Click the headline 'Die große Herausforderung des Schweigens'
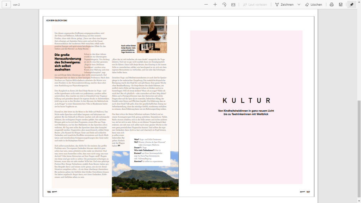Screen dimensions: 361x203 coord(68,62)
